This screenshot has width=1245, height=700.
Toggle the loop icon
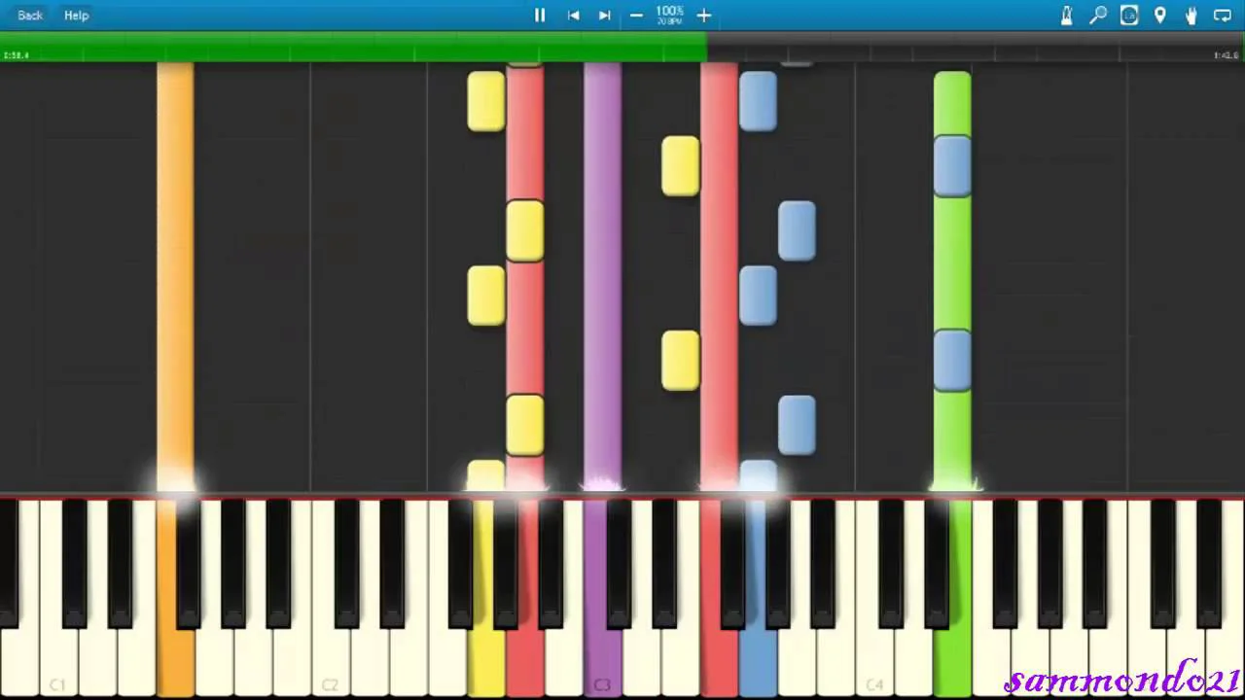(1223, 16)
